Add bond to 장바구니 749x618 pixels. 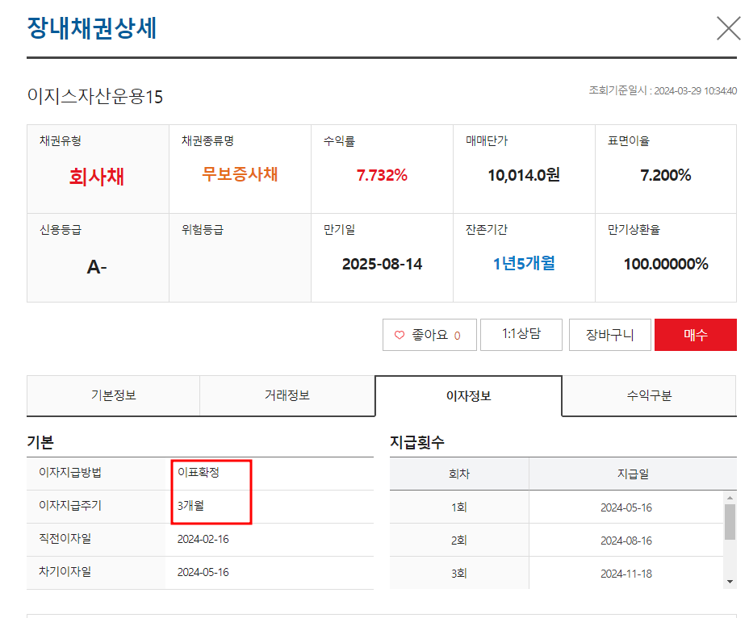click(609, 334)
